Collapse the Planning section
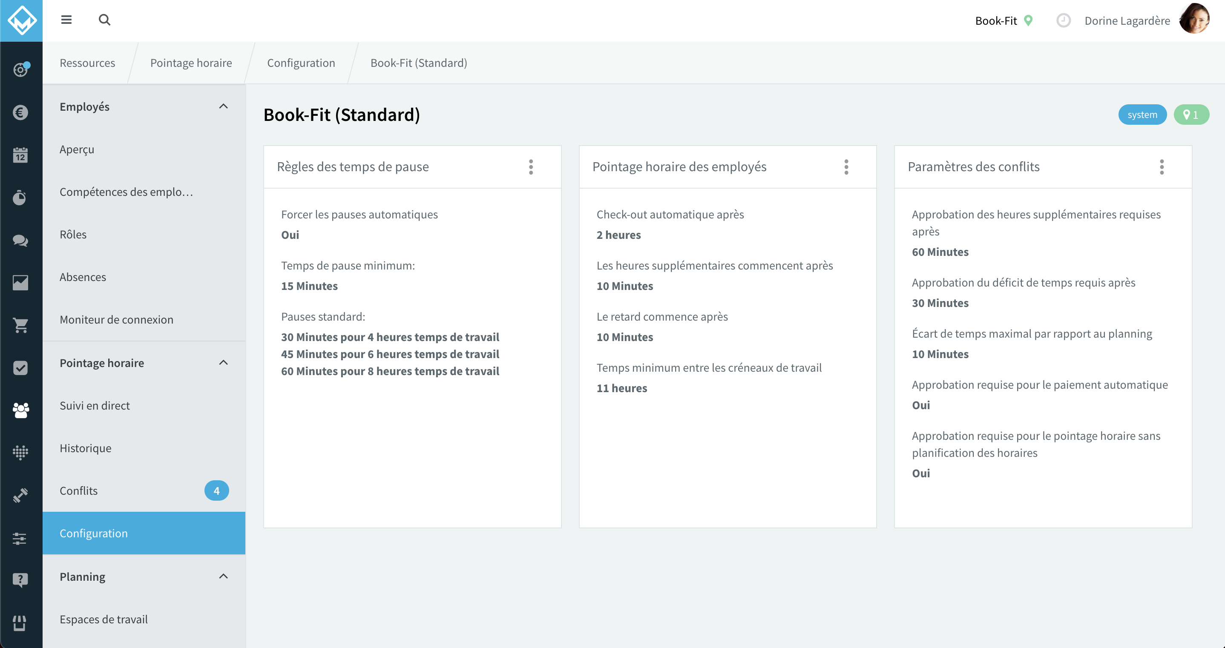1225x648 pixels. pos(223,576)
